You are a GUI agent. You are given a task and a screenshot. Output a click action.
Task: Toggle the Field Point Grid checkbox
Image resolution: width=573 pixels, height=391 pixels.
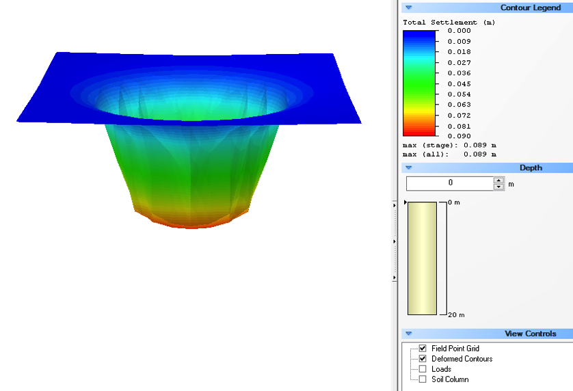(x=423, y=348)
